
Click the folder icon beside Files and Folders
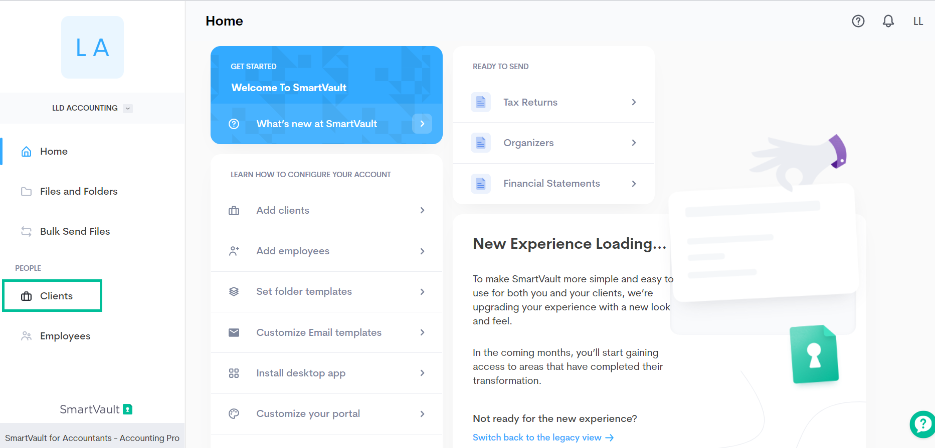coord(27,191)
